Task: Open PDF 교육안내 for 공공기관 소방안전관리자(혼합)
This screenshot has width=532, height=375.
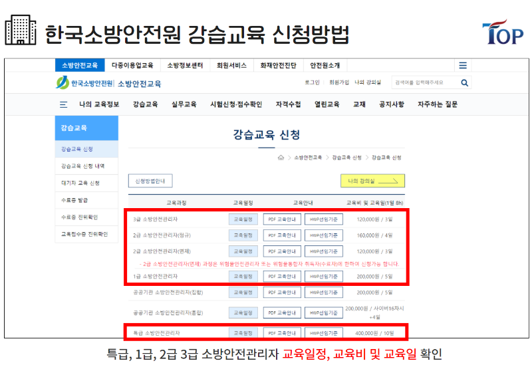Action: 282,312
